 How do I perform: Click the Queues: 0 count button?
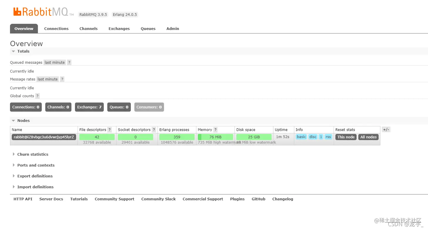coord(119,107)
